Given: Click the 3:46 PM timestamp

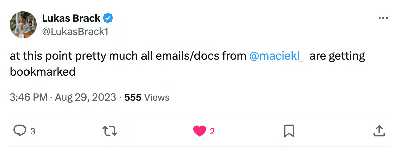Looking at the screenshot, I should click(x=28, y=97).
